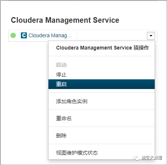Viewport: 167px width, 165px height.
Task: Open the Cloudera Manag... service link
Action: pyautogui.click(x=50, y=35)
